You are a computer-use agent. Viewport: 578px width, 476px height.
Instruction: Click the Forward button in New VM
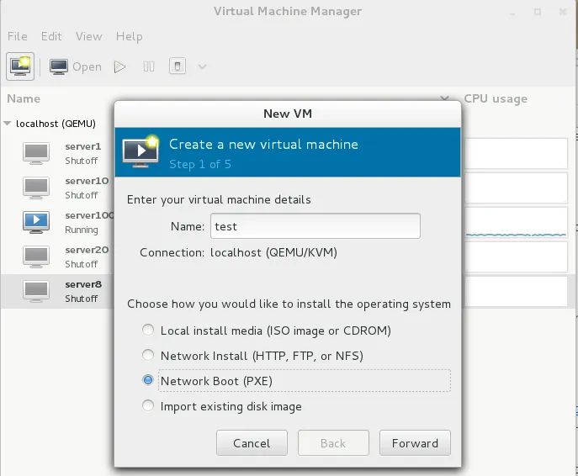pyautogui.click(x=415, y=443)
